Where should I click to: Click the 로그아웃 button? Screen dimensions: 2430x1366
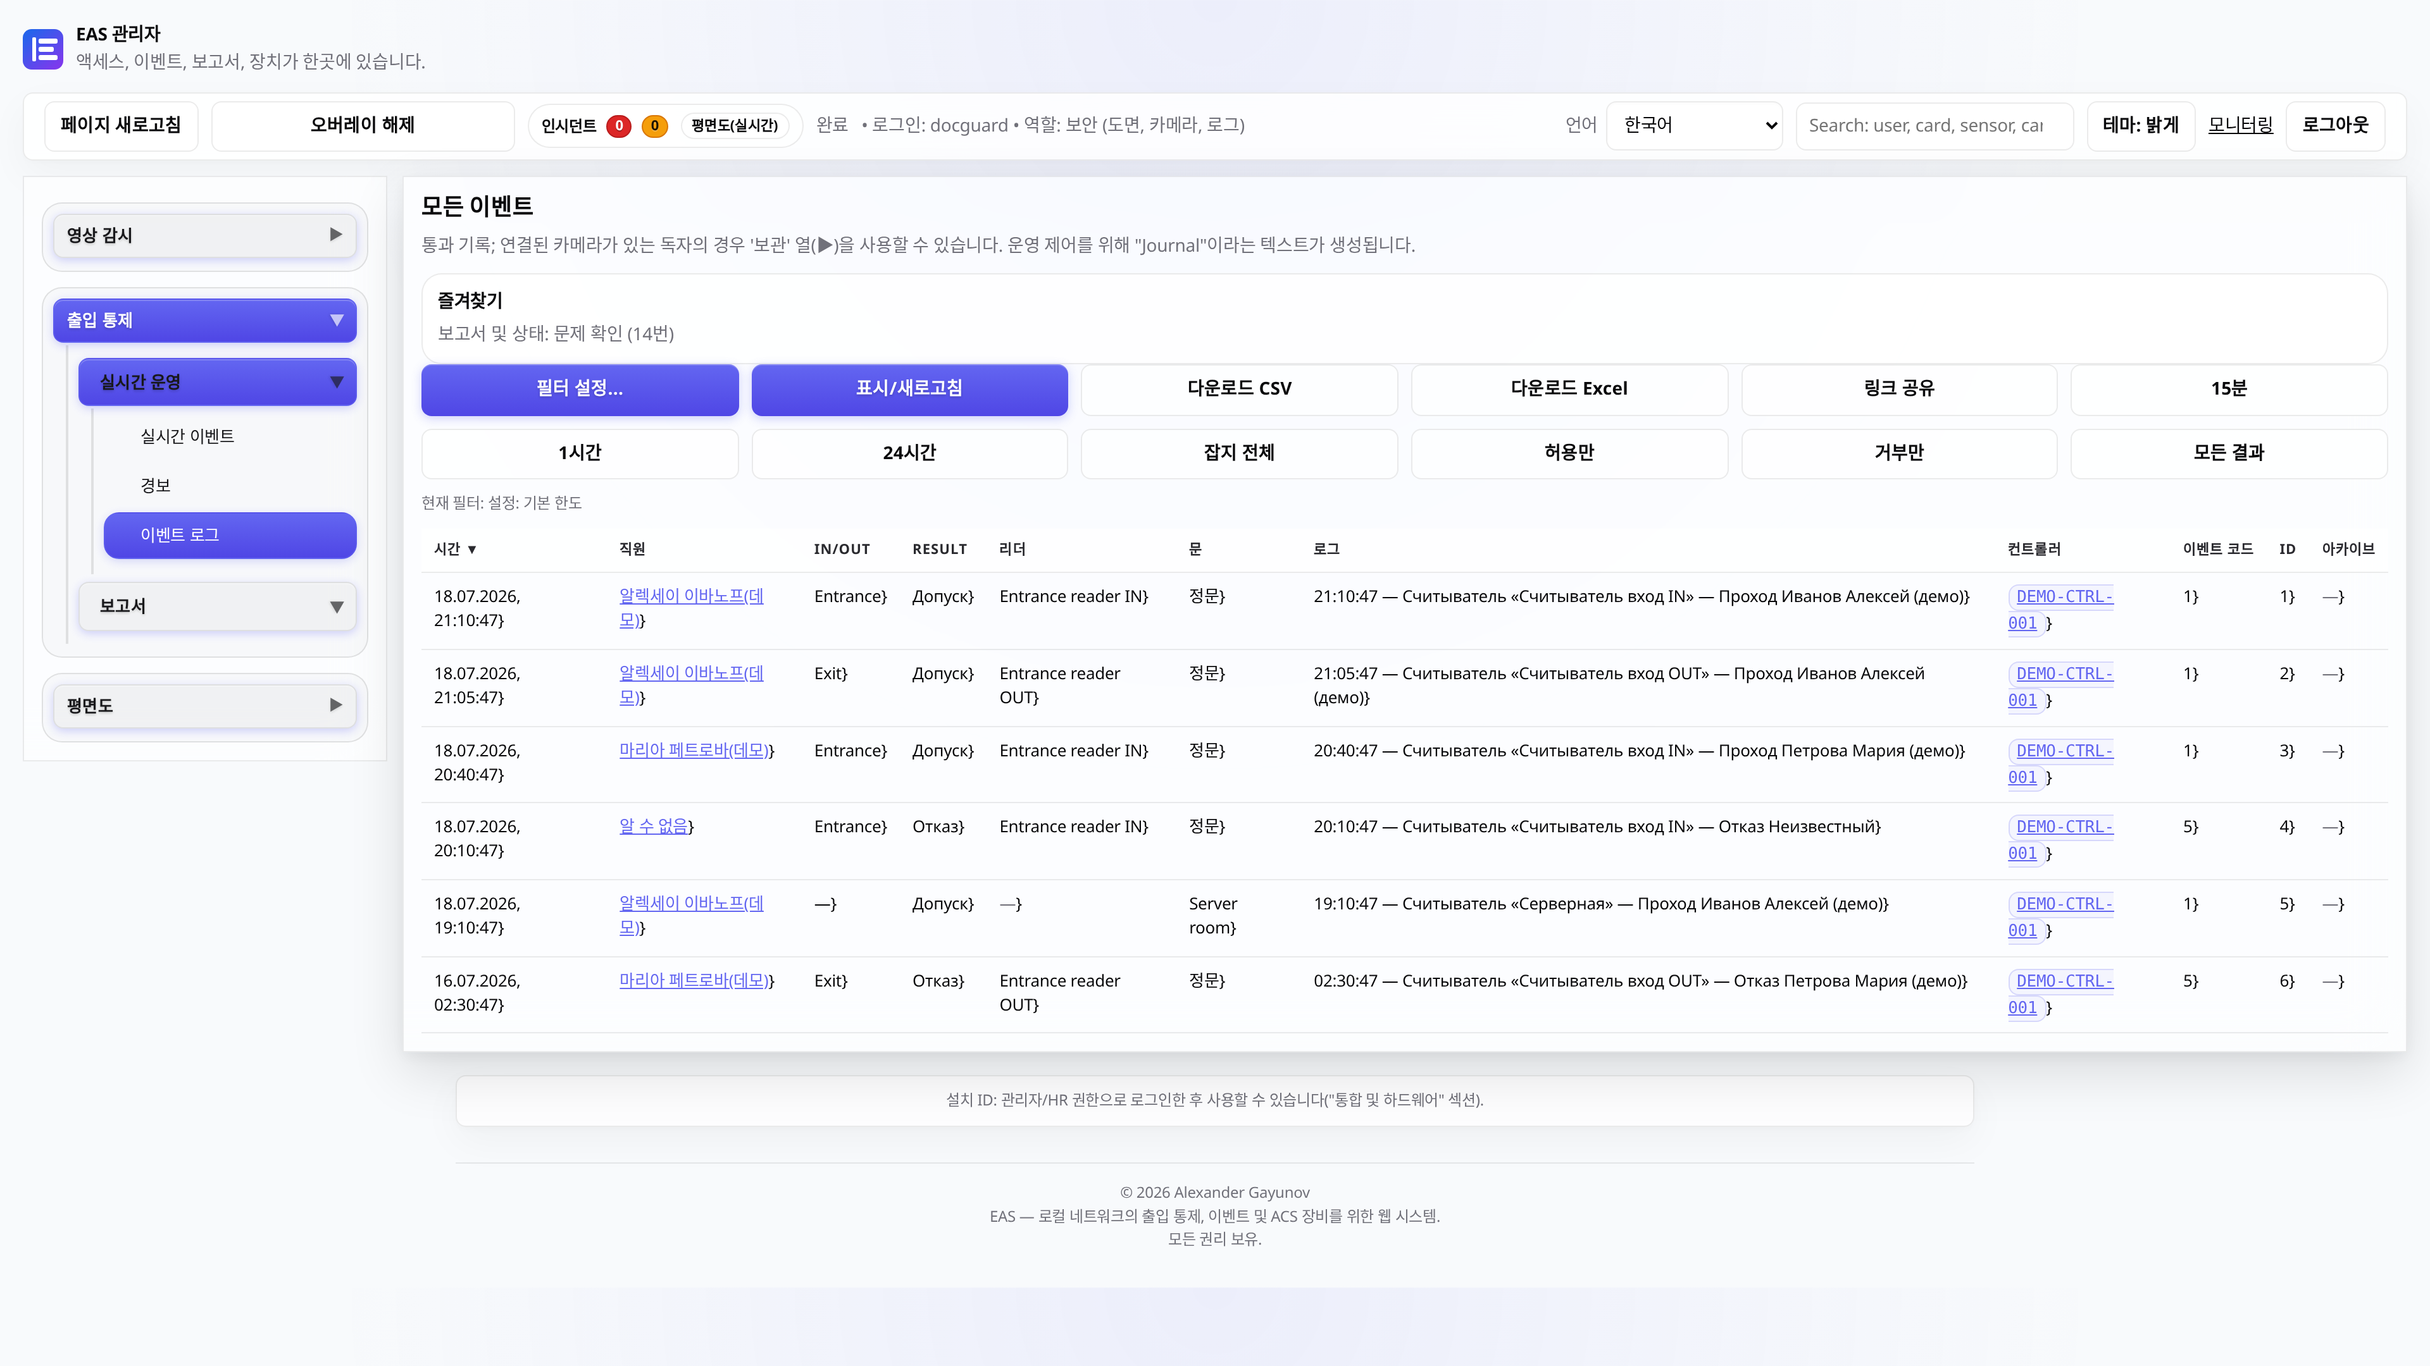(x=2334, y=125)
